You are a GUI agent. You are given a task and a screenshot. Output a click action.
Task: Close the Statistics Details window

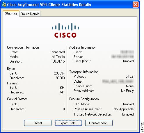136,5
